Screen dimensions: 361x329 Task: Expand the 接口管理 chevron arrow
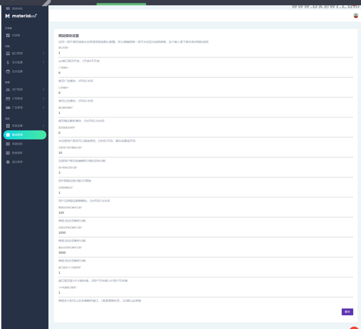click(43, 53)
